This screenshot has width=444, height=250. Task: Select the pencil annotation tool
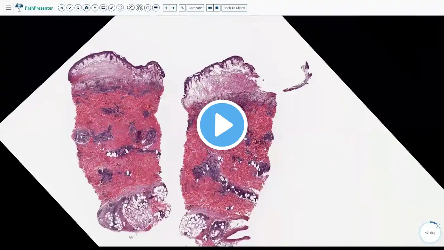click(112, 8)
